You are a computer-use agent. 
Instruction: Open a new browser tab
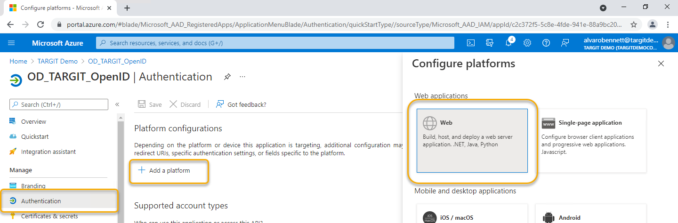pos(127,8)
